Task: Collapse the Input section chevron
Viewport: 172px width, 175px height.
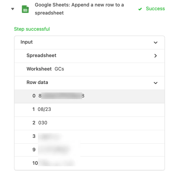Action: pos(155,43)
